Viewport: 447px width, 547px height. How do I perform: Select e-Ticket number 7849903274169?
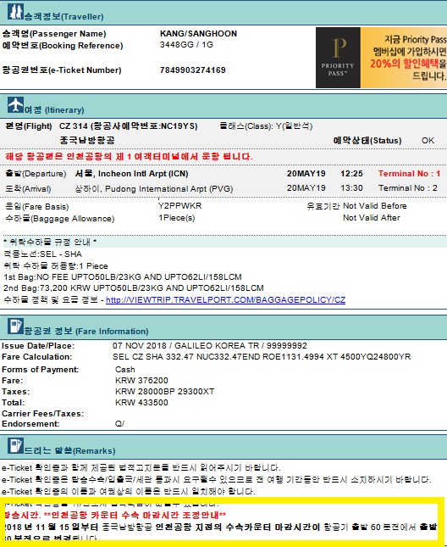[x=192, y=70]
